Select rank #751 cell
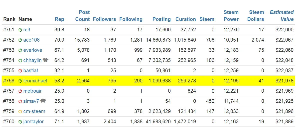297x127 pixels. tap(9, 30)
